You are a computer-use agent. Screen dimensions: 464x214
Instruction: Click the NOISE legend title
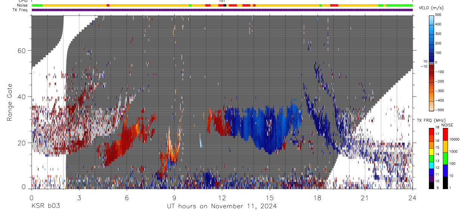coord(447,125)
